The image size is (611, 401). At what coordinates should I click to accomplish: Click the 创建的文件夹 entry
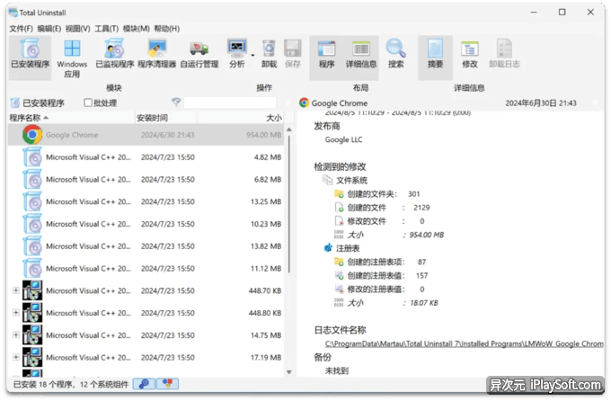[376, 194]
